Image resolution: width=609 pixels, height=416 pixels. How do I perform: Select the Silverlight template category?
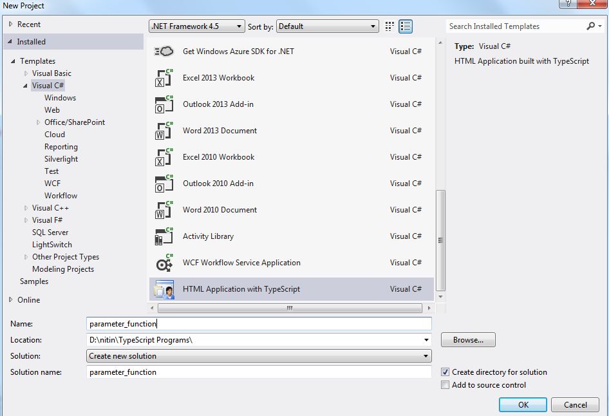(x=61, y=159)
